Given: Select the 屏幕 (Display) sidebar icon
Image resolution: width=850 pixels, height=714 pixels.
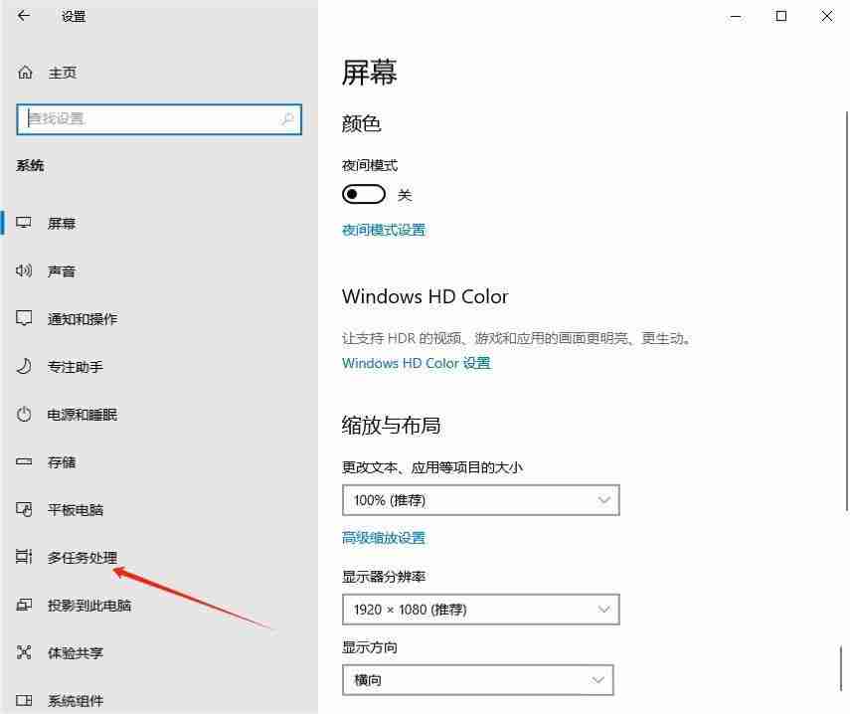Looking at the screenshot, I should [24, 223].
